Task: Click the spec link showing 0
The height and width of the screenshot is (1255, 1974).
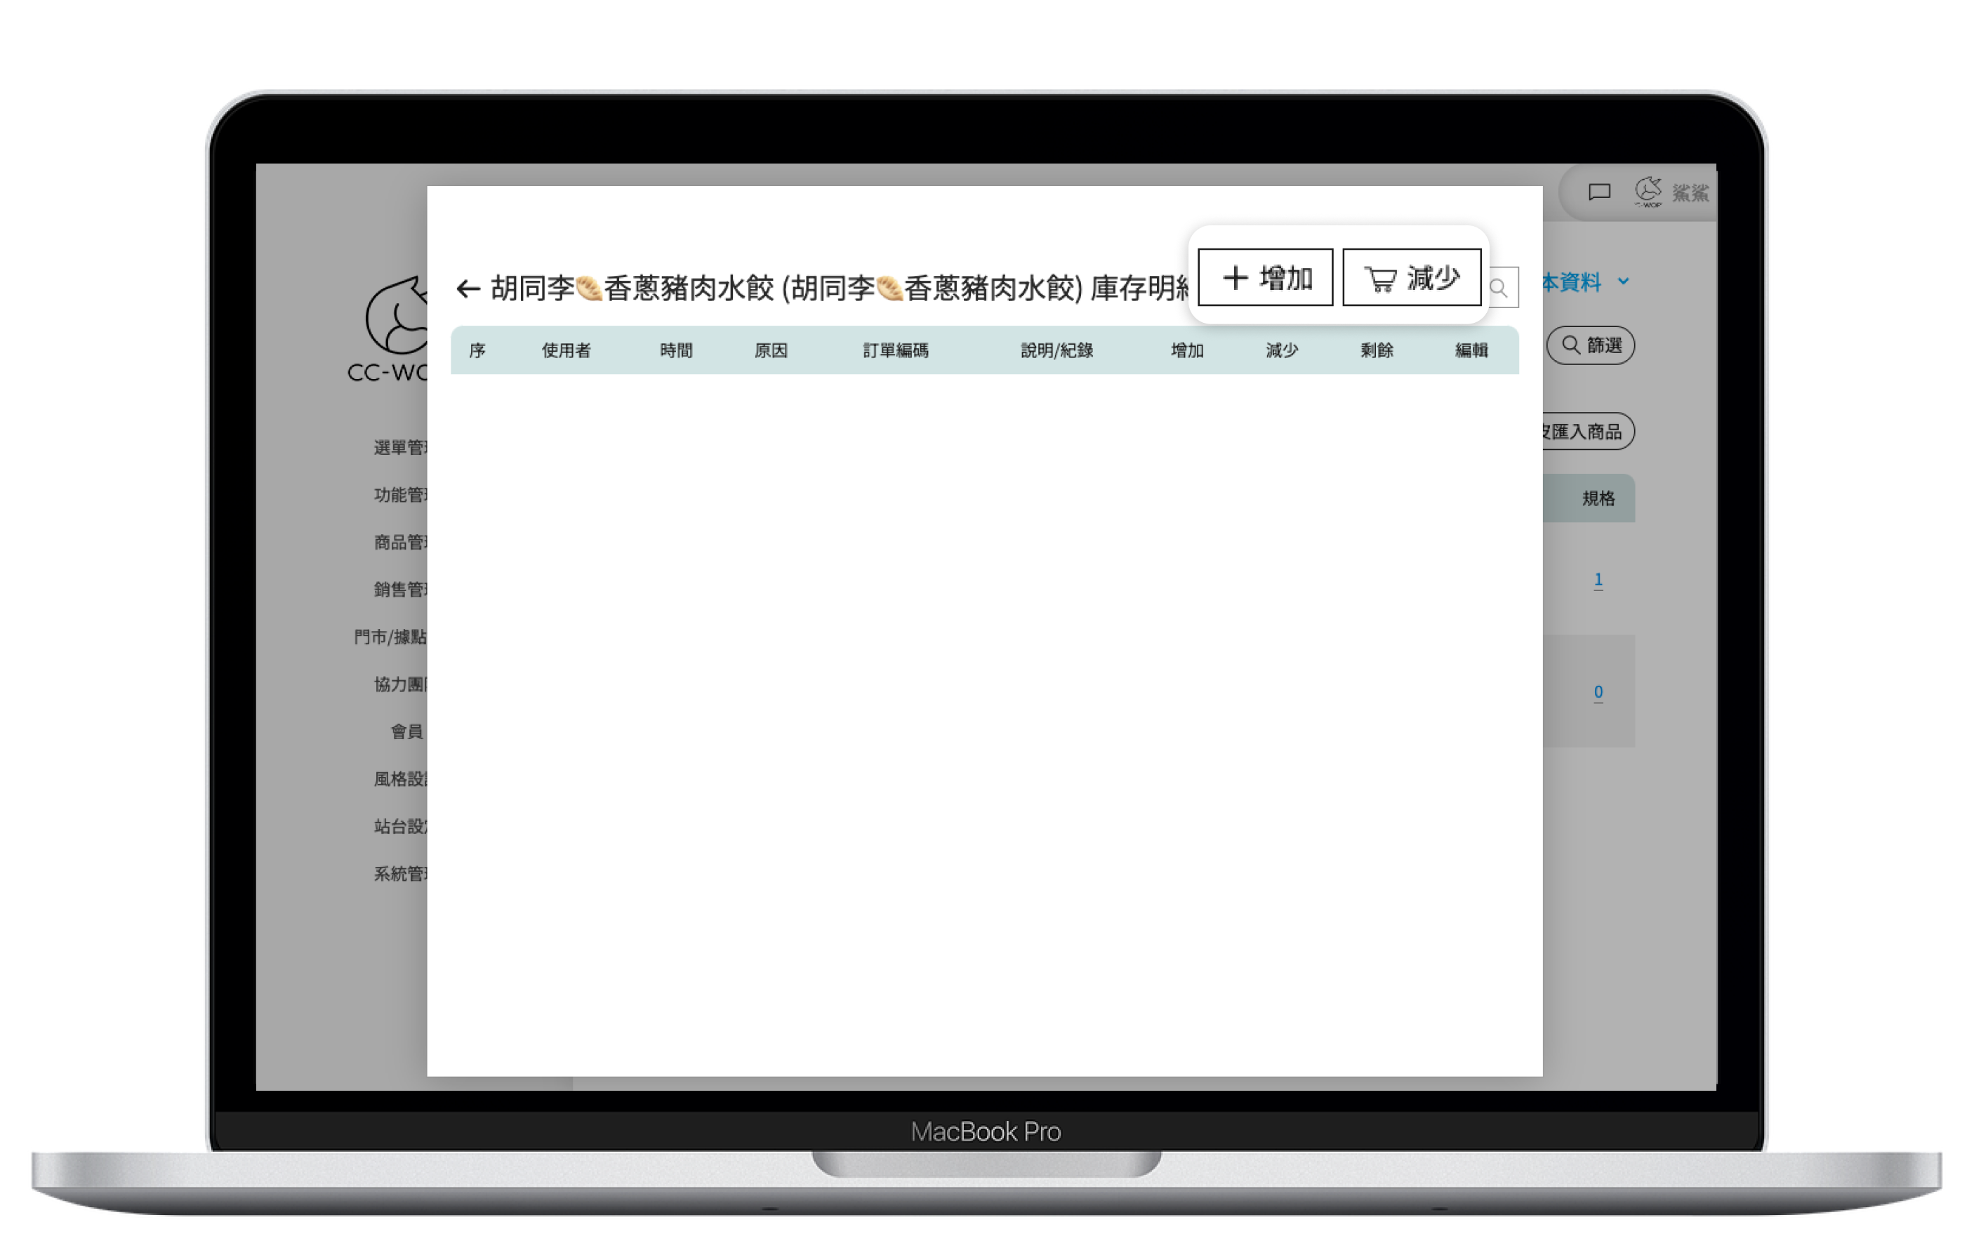Action: [1598, 692]
